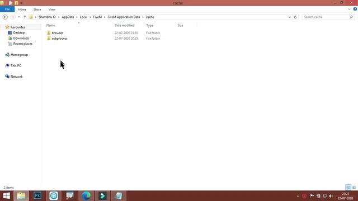Go back to previous folder

[x=5, y=17]
